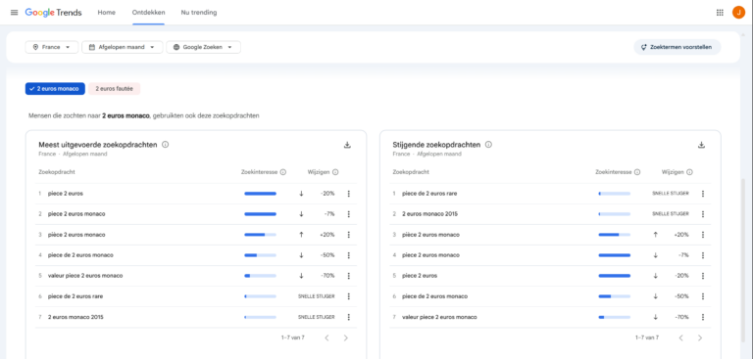Open rising query '2 euros monaco 2015'

pyautogui.click(x=429, y=214)
